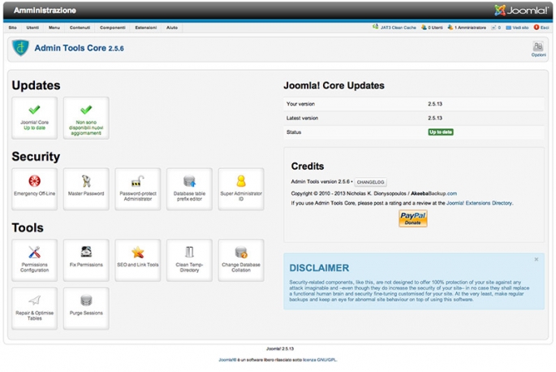Screen dimensions: 556x372
Task: Open Change Database Collation tool
Action: (241, 259)
